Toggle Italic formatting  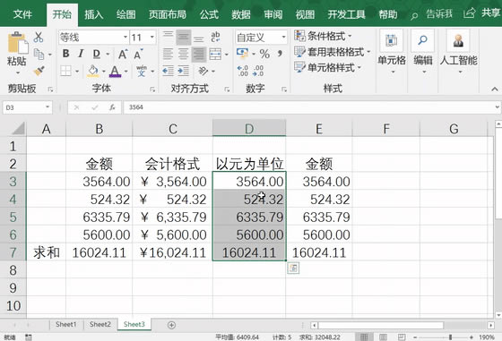[x=81, y=54]
